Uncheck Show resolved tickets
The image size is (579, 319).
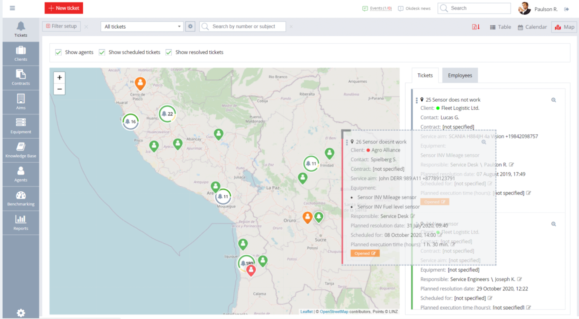(x=168, y=52)
